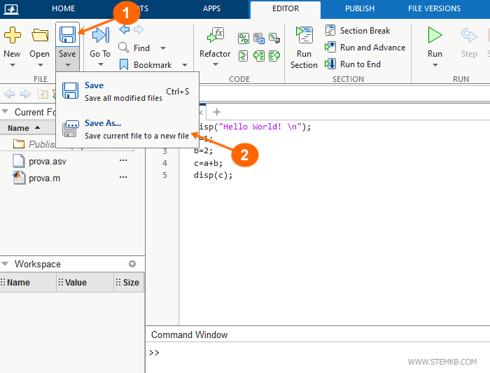Click the Step icon
490x373 pixels.
point(468,35)
